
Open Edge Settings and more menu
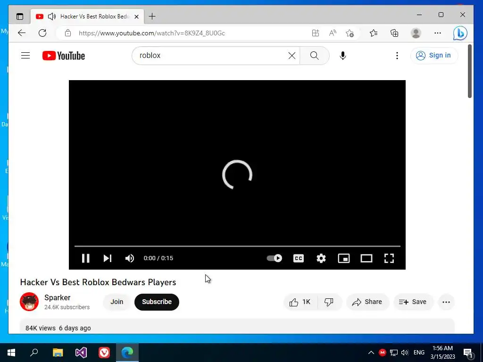[x=438, y=33]
